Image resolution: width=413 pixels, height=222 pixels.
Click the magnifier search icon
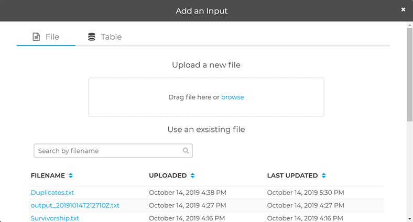pos(186,151)
